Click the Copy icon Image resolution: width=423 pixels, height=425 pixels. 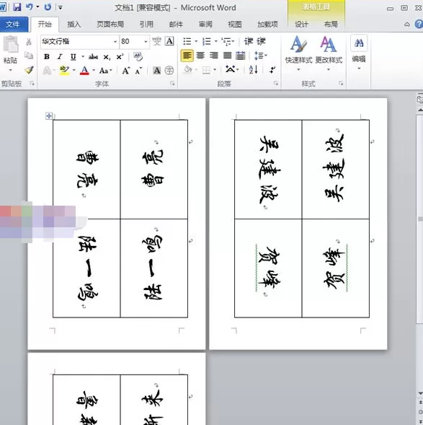coord(29,56)
